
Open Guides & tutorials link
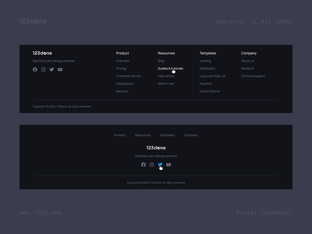pos(170,69)
